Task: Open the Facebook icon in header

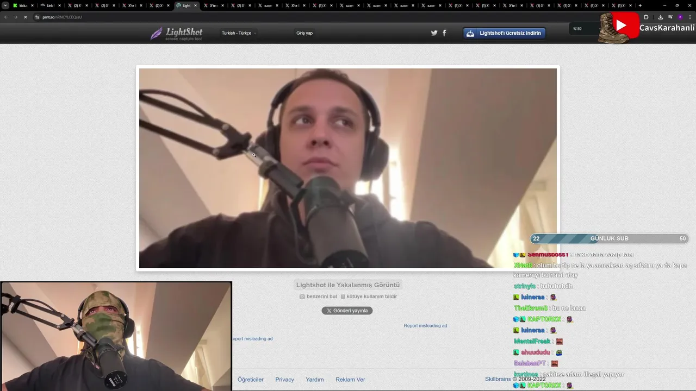Action: tap(444, 33)
